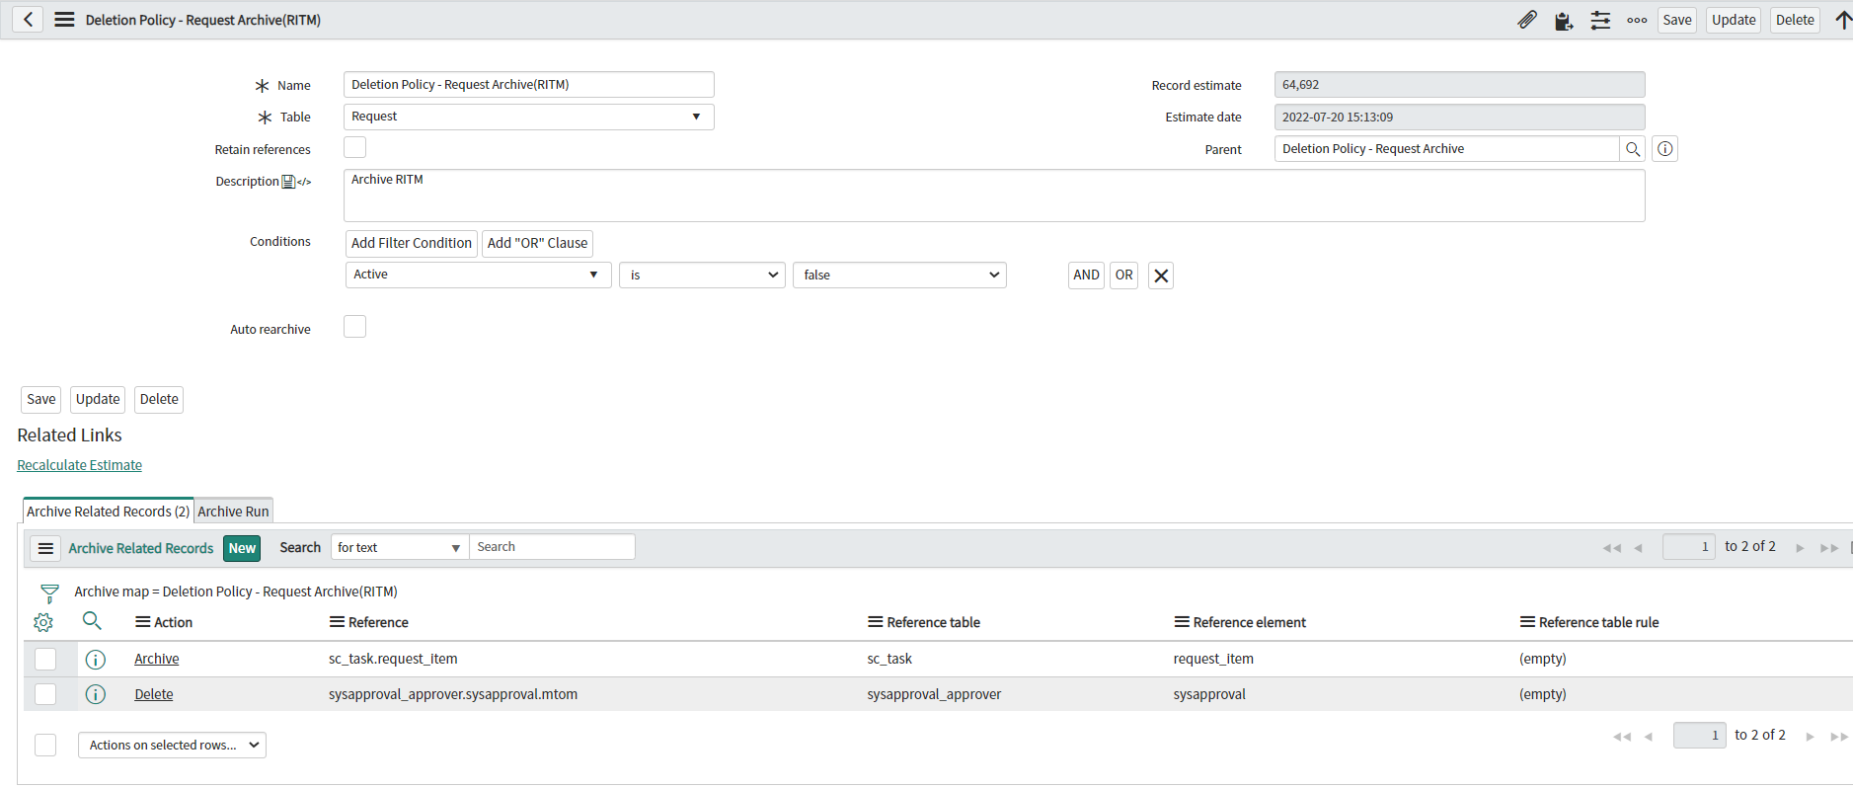This screenshot has width=1853, height=789.
Task: Open more options three-dots icon
Action: point(1637,20)
